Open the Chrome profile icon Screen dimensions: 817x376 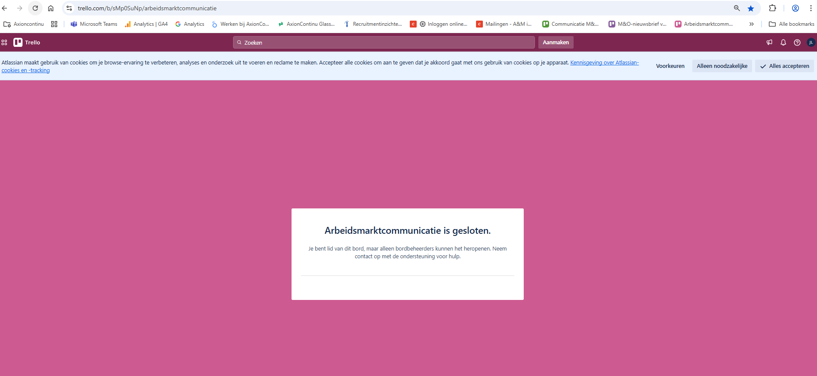pos(795,8)
